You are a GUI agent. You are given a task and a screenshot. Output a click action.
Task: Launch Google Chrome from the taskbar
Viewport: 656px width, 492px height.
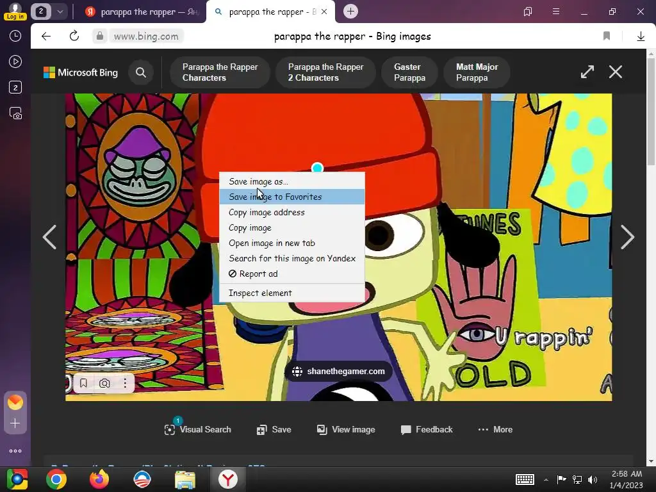tap(56, 479)
